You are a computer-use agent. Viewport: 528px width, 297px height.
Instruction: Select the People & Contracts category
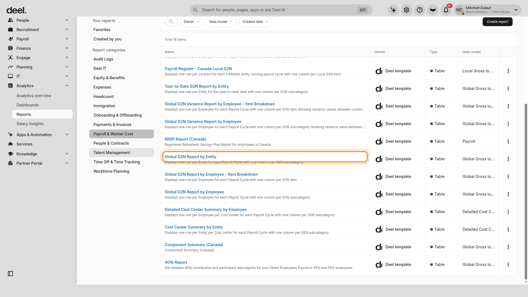tap(122, 143)
